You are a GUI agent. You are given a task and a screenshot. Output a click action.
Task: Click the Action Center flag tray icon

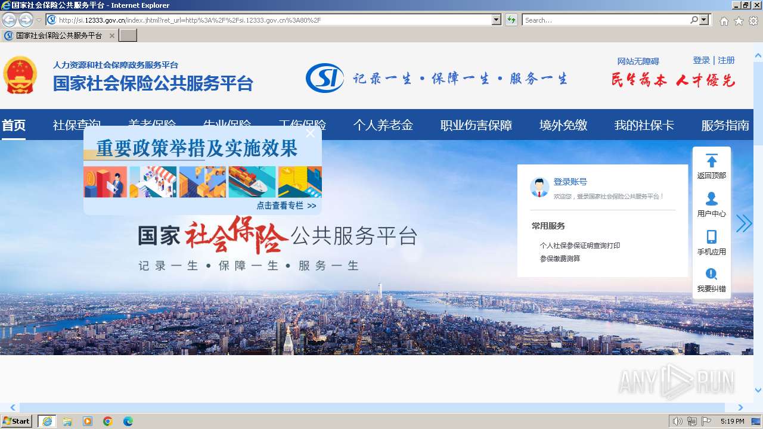pyautogui.click(x=706, y=421)
